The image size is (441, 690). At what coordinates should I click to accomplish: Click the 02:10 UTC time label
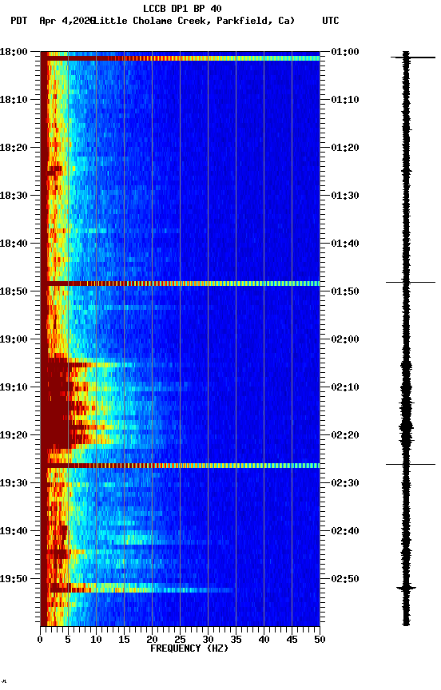(x=345, y=387)
